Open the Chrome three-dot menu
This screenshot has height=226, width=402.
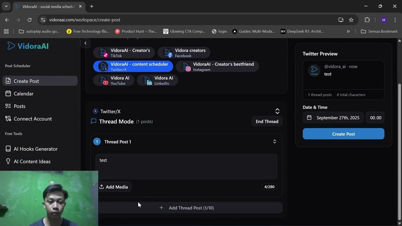[x=395, y=20]
